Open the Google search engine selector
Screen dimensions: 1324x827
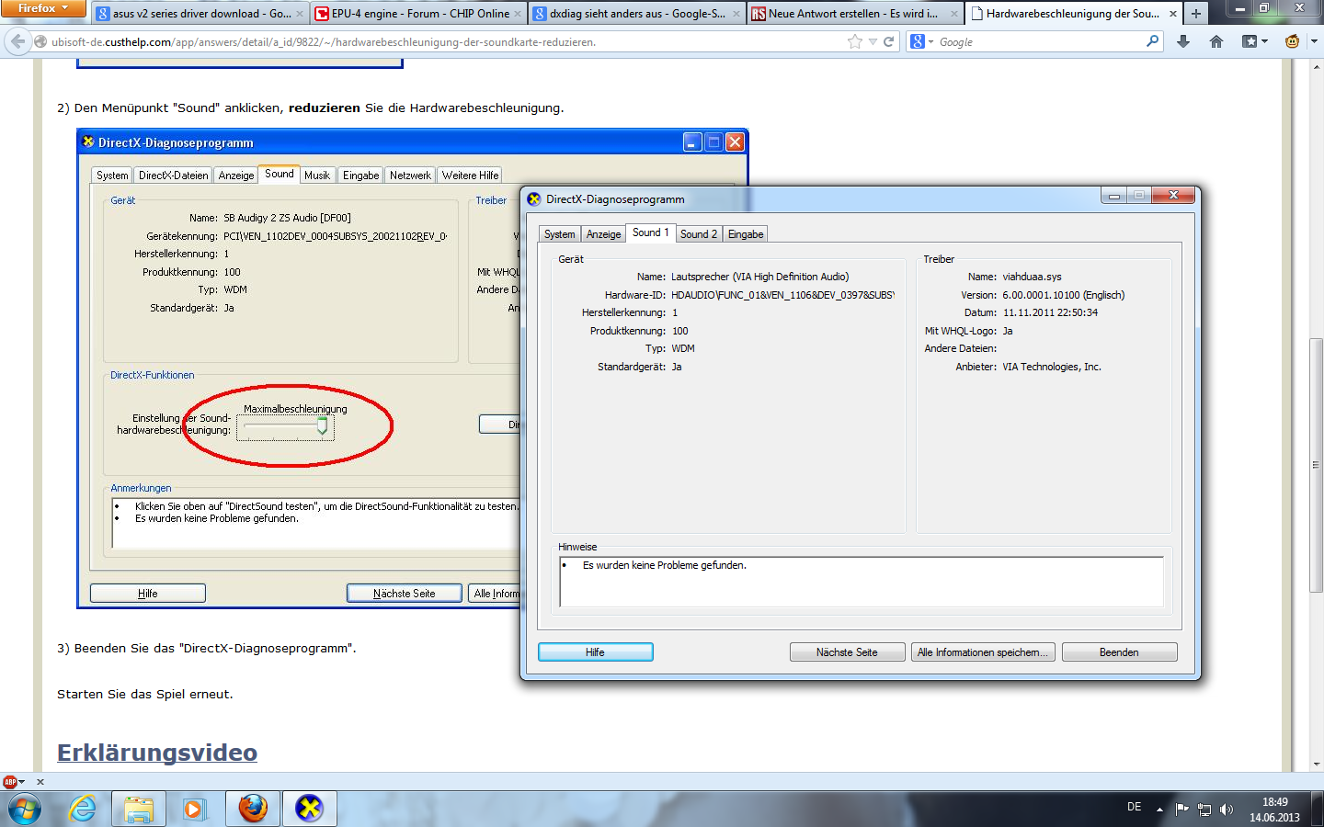tap(921, 41)
